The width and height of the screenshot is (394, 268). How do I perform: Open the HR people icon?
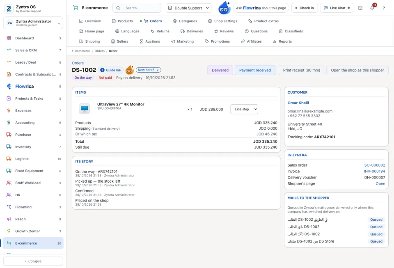pos(9,195)
